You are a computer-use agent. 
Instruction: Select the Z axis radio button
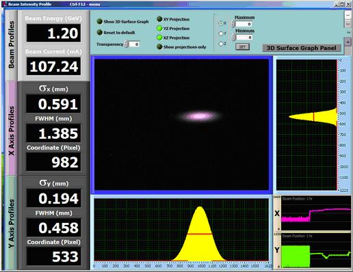pos(221,44)
